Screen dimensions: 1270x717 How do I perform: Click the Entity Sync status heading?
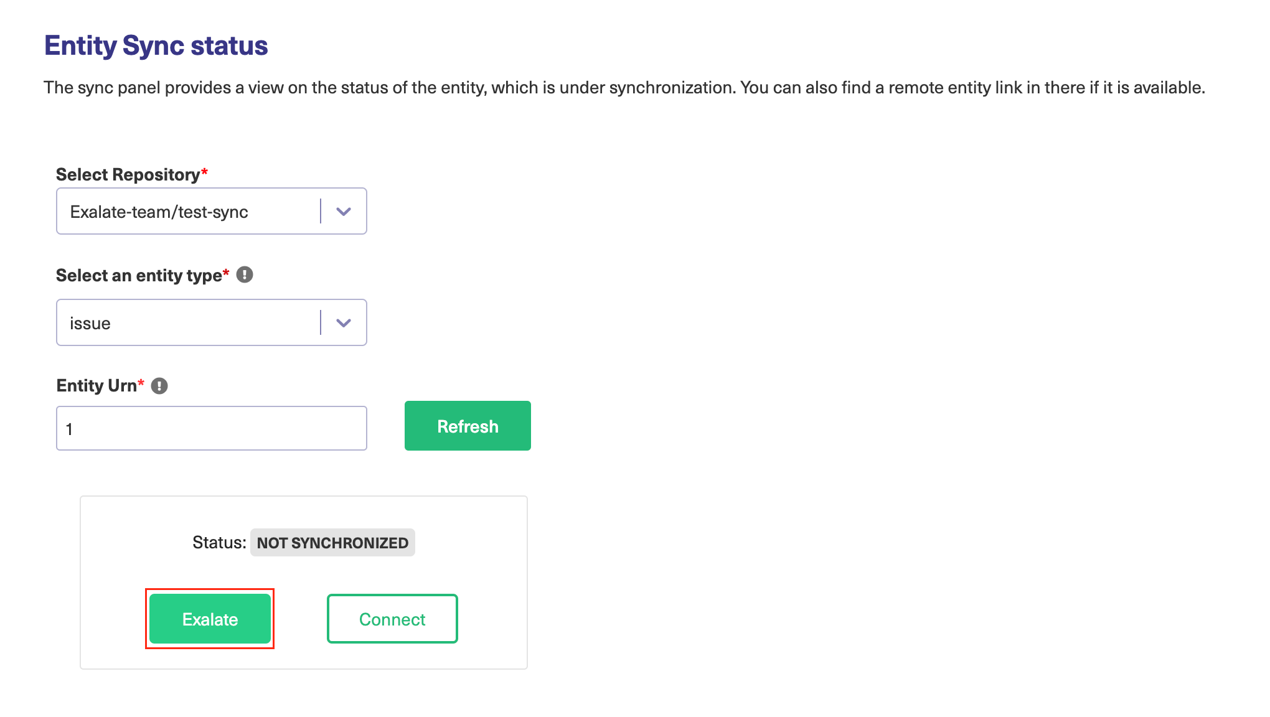pos(156,46)
